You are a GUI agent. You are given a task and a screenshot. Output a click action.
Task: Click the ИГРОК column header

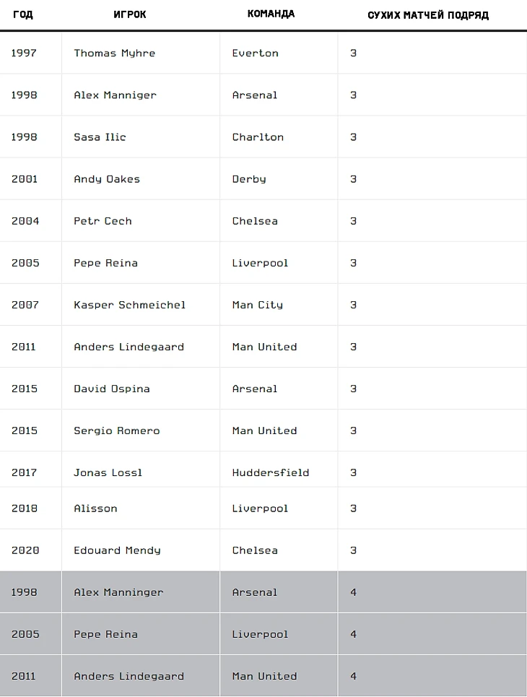(130, 15)
